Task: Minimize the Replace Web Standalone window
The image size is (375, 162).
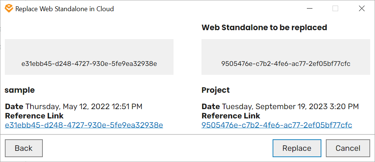Action: (x=309, y=9)
